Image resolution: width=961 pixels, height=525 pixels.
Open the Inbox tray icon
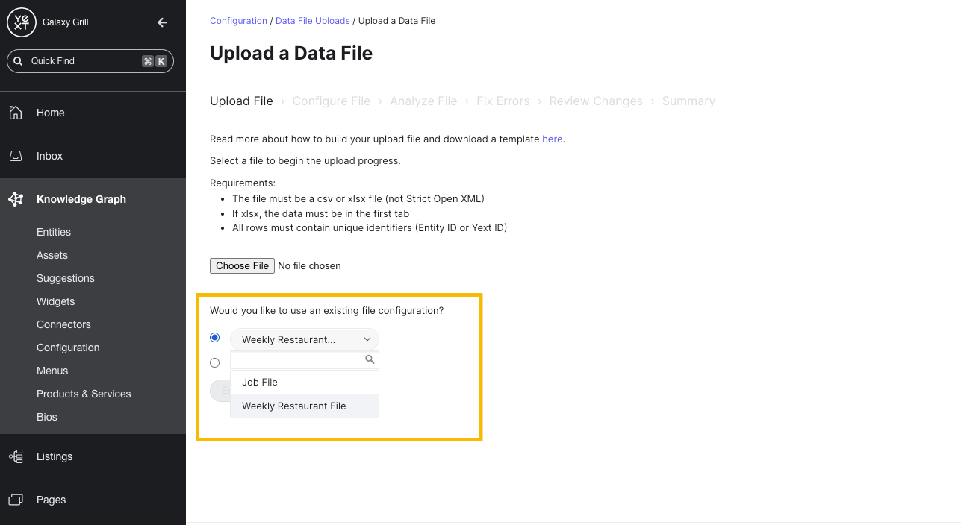(16, 156)
